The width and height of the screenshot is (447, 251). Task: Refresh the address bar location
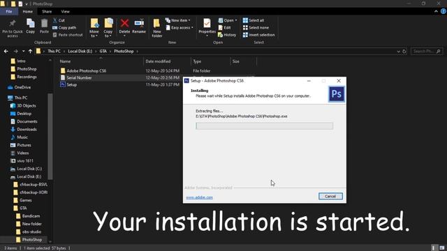point(404,51)
